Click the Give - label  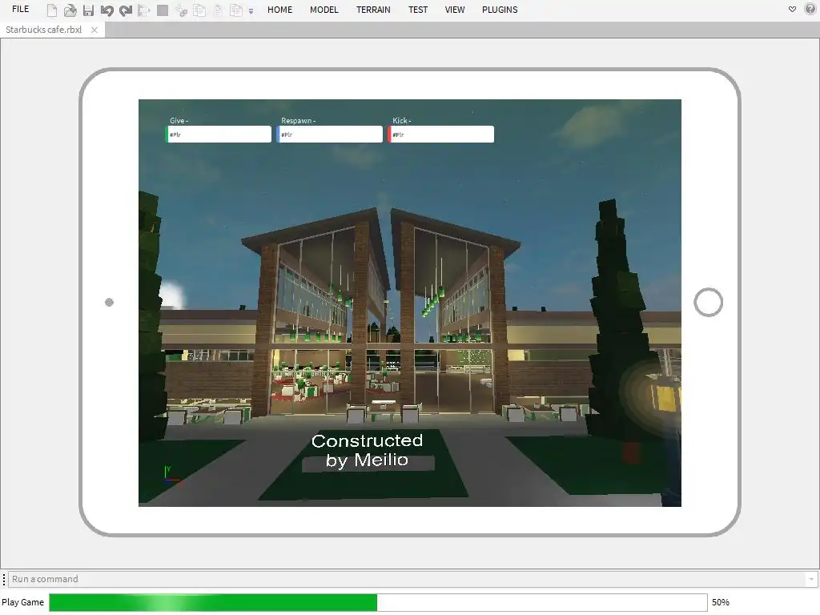click(179, 120)
